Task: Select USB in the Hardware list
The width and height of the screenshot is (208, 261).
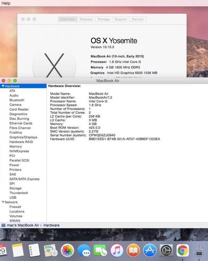Action: [x=13, y=198]
